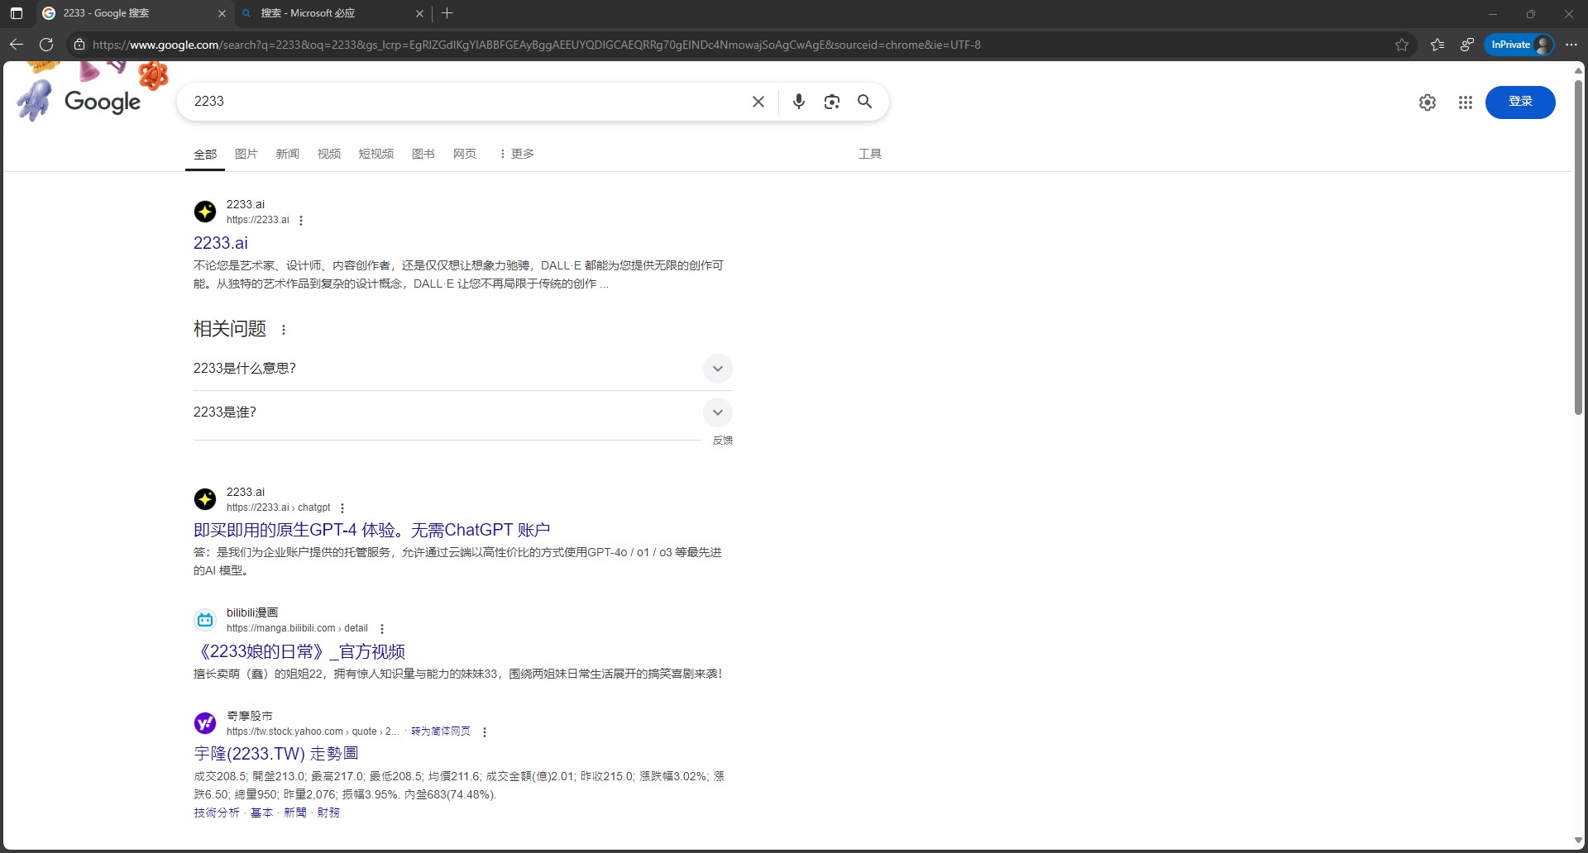Open 即买即用的原生GPT-4 体验 result link
Viewport: 1588px width, 853px height.
click(x=372, y=530)
